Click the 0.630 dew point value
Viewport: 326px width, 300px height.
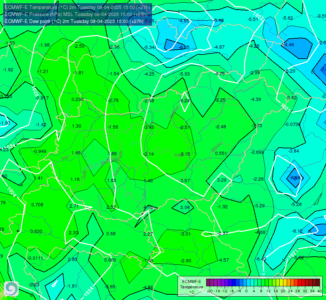point(36,232)
